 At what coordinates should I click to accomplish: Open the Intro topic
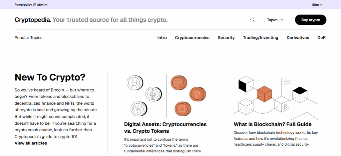pos(162,38)
